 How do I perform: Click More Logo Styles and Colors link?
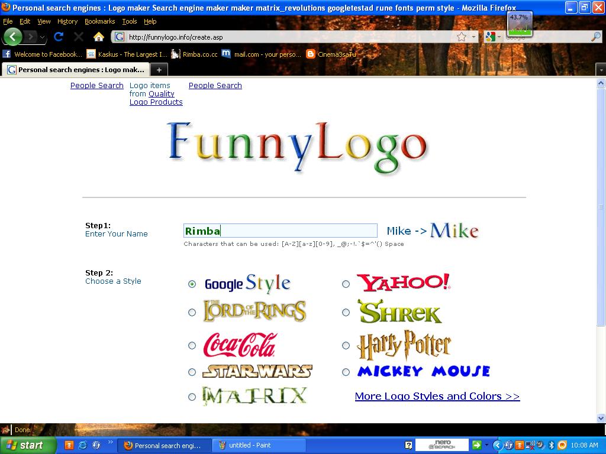pos(437,396)
